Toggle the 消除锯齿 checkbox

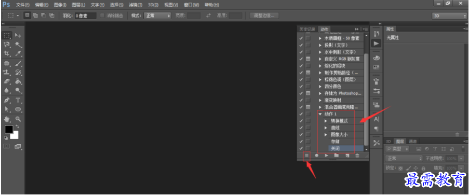(102, 16)
